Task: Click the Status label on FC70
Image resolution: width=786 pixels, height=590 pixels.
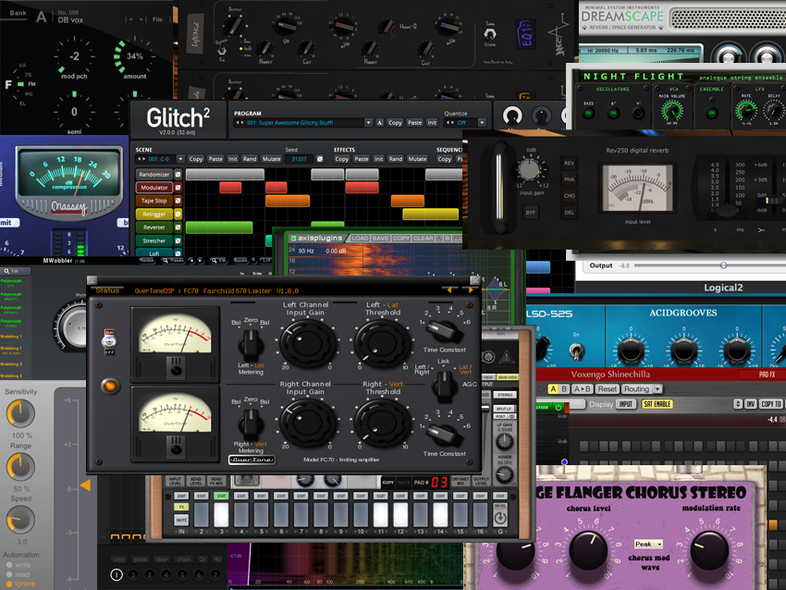Action: pyautogui.click(x=107, y=290)
